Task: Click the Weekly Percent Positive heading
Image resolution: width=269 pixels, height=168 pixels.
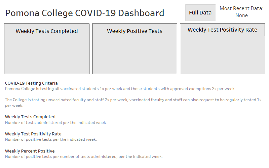Action: coord(30,151)
